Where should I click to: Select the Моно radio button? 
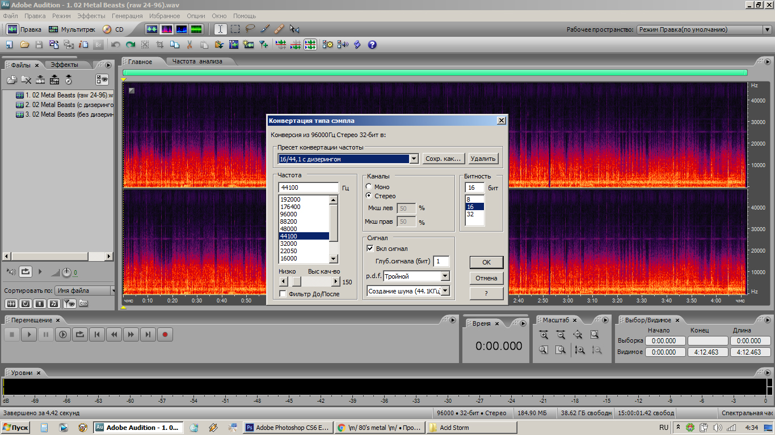[x=369, y=187]
